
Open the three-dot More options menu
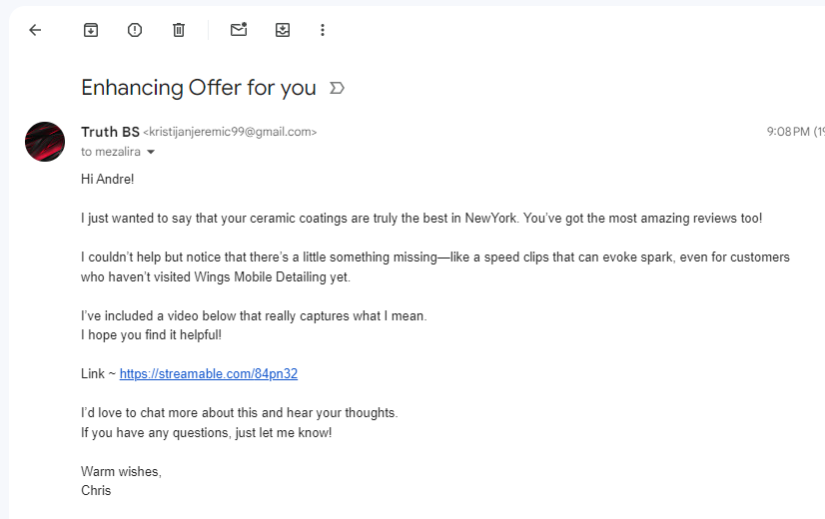point(323,30)
